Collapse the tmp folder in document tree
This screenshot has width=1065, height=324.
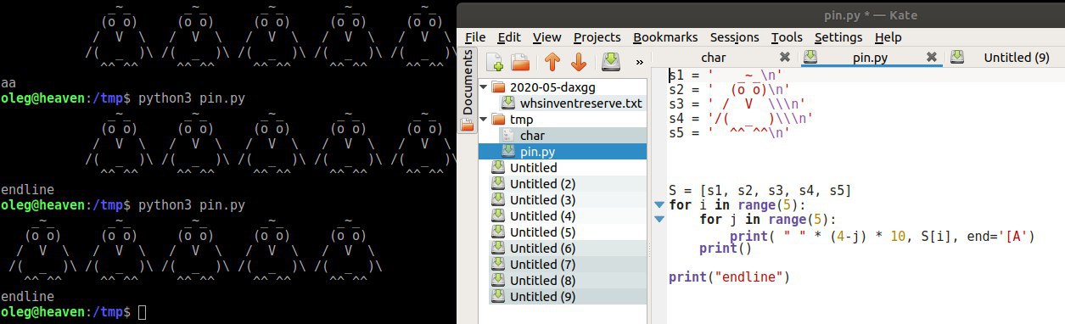point(484,120)
